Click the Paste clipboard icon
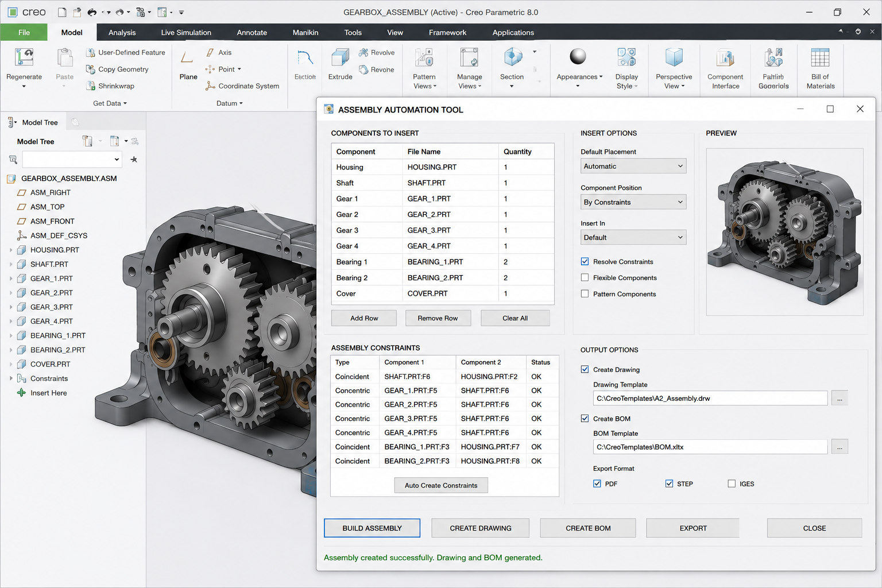This screenshot has height=588, width=882. [65, 58]
